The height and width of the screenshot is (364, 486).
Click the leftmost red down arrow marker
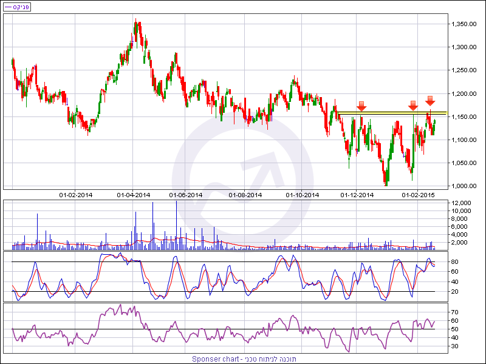[x=361, y=106]
